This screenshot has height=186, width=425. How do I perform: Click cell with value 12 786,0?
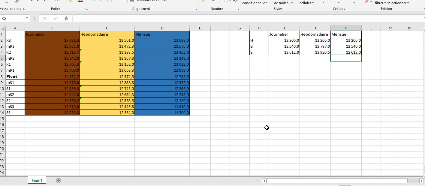(162, 76)
